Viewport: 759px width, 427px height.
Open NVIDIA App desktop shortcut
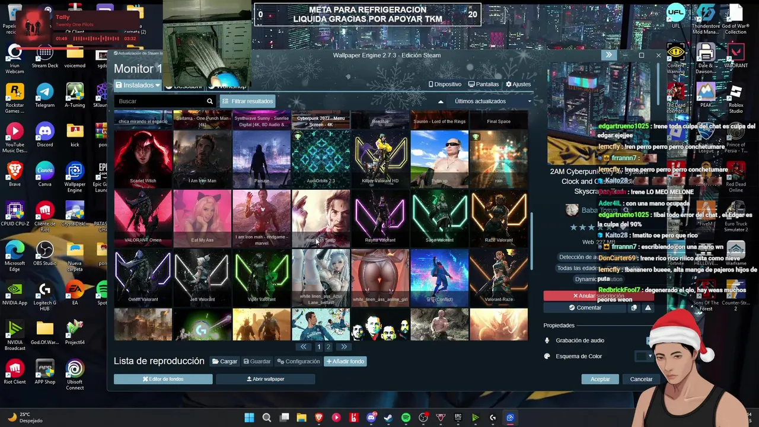click(x=15, y=294)
